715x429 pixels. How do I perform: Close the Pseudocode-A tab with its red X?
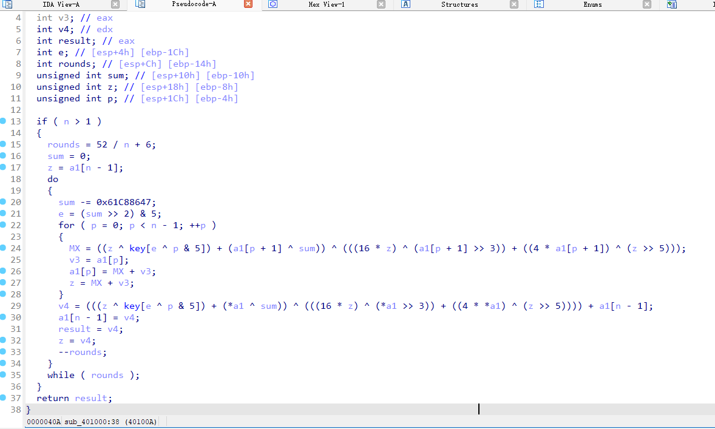[x=248, y=4]
